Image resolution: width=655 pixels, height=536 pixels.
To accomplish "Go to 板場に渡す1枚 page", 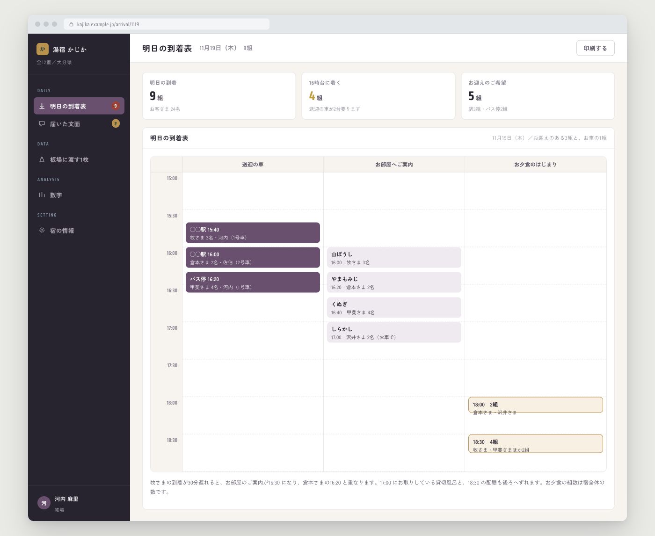I will pyautogui.click(x=79, y=159).
